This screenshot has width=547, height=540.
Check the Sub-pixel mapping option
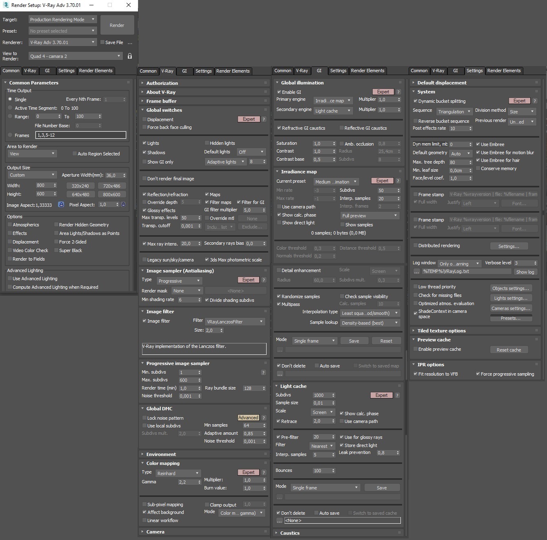tap(145, 505)
